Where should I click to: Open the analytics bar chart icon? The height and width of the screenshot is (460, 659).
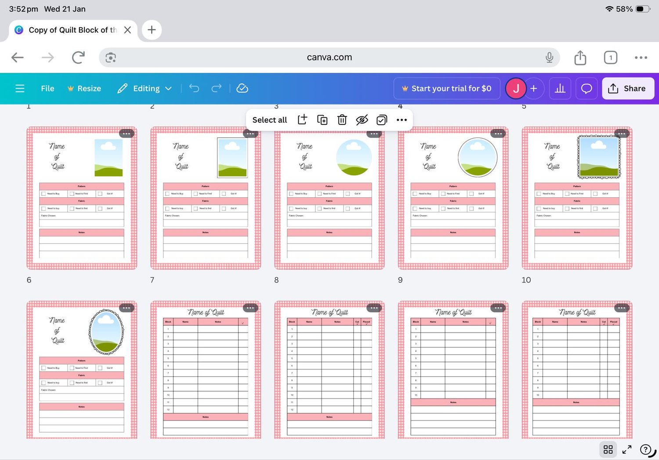pyautogui.click(x=560, y=88)
